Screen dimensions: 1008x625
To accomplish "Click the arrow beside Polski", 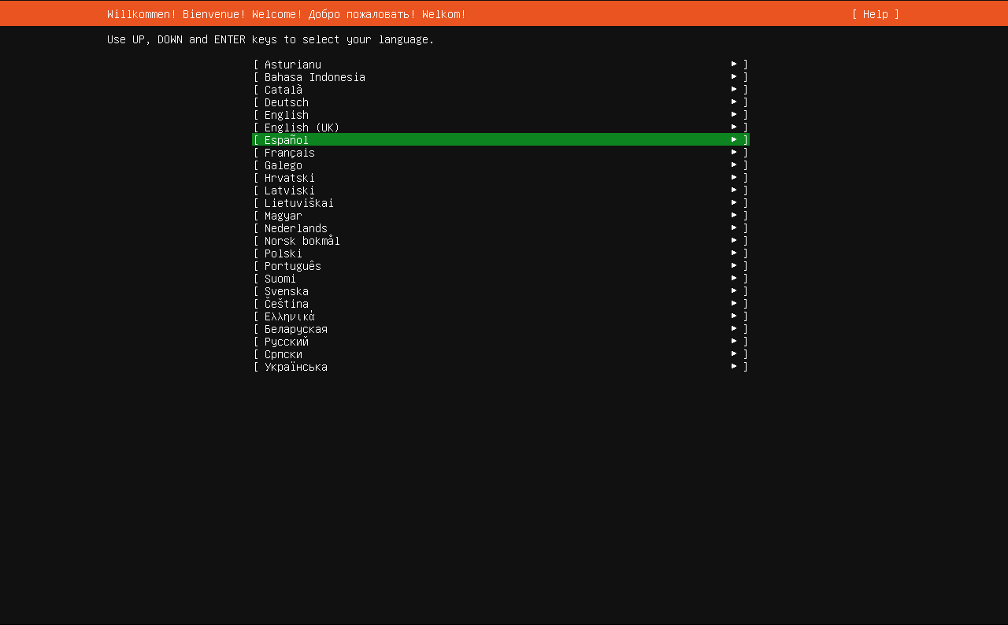I will point(734,253).
